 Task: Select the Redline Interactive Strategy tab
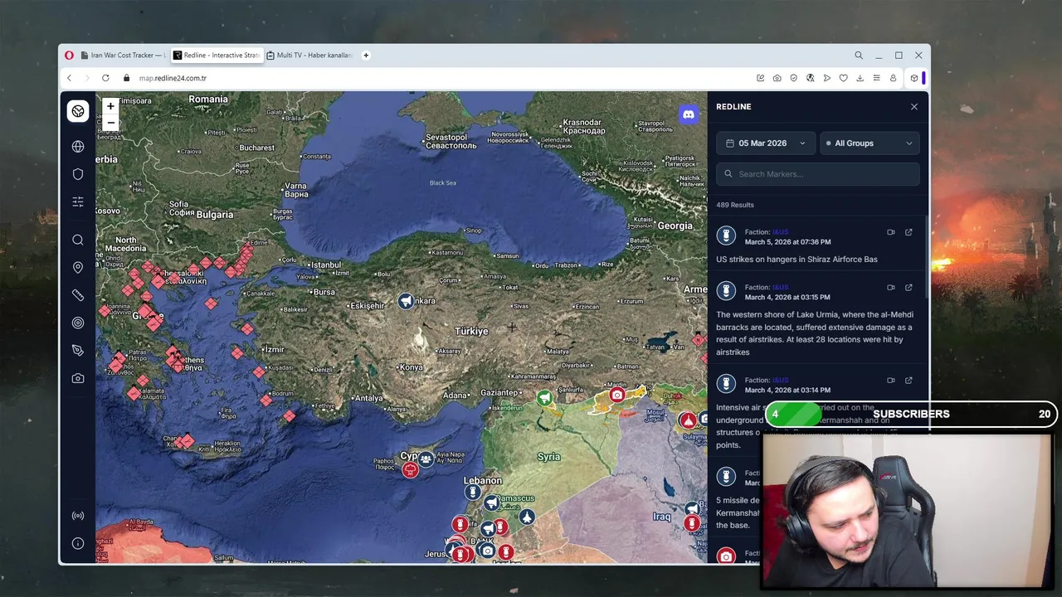217,56
